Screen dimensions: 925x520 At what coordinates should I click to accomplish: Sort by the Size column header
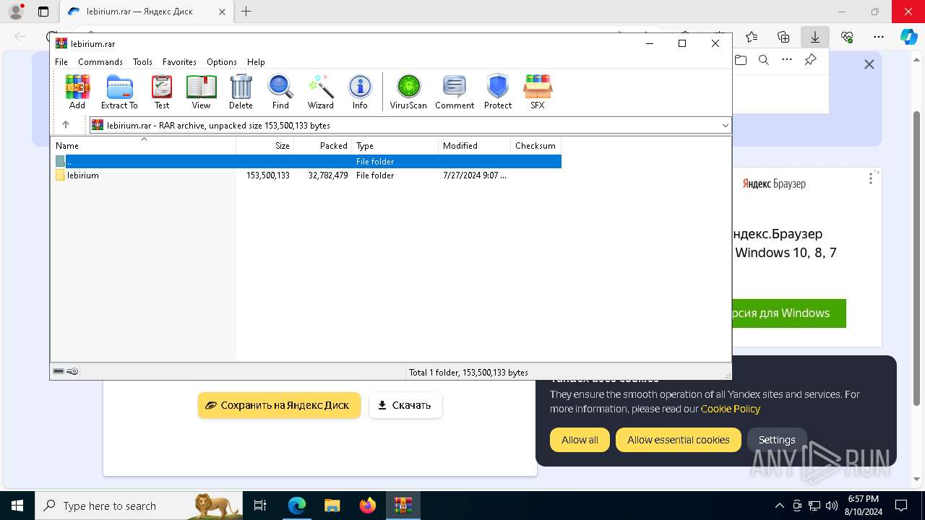pyautogui.click(x=265, y=146)
